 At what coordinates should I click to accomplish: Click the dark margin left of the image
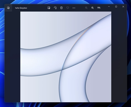pos(13,57)
